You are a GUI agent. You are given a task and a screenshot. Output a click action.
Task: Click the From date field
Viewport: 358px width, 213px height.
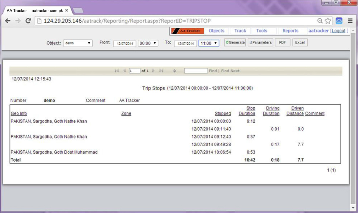124,44
